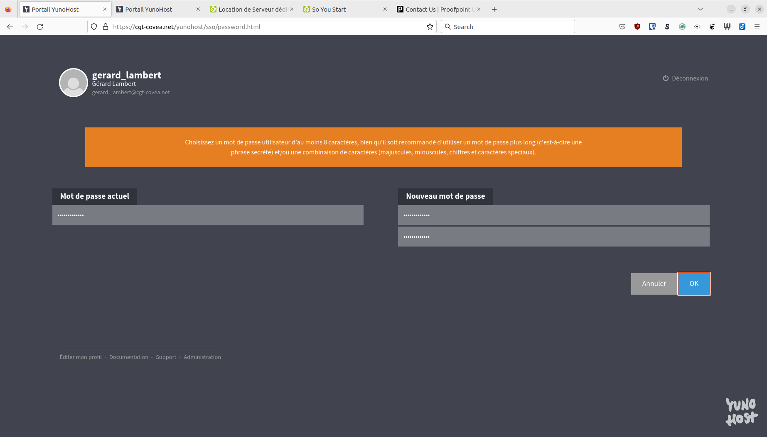Screen dimensions: 767x437
Task: Open the Administration footer link
Action: [202, 357]
